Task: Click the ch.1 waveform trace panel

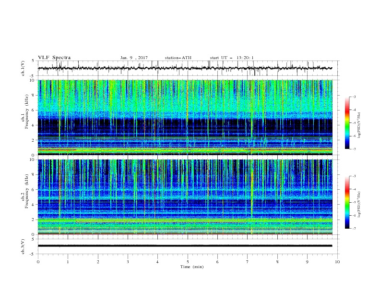Action: pyautogui.click(x=189, y=68)
